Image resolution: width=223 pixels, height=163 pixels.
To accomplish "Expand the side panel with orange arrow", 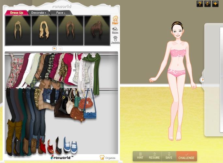I will click(202, 80).
